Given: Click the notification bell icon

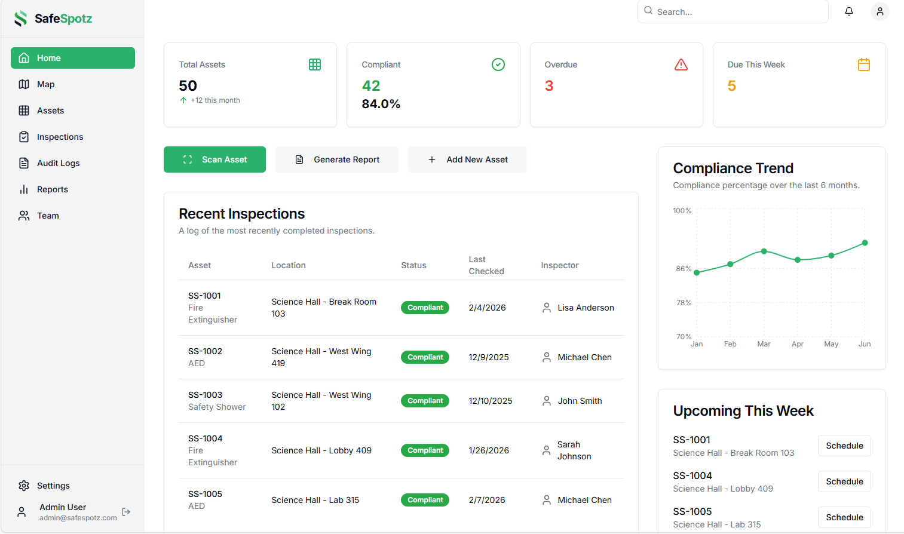Looking at the screenshot, I should click(849, 11).
